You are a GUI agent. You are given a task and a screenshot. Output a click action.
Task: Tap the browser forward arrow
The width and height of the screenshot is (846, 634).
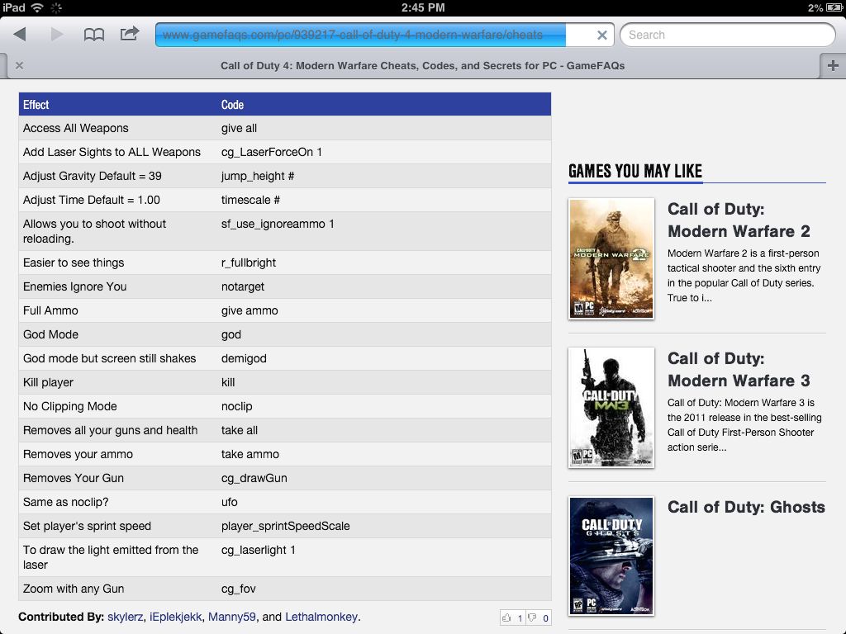click(57, 35)
